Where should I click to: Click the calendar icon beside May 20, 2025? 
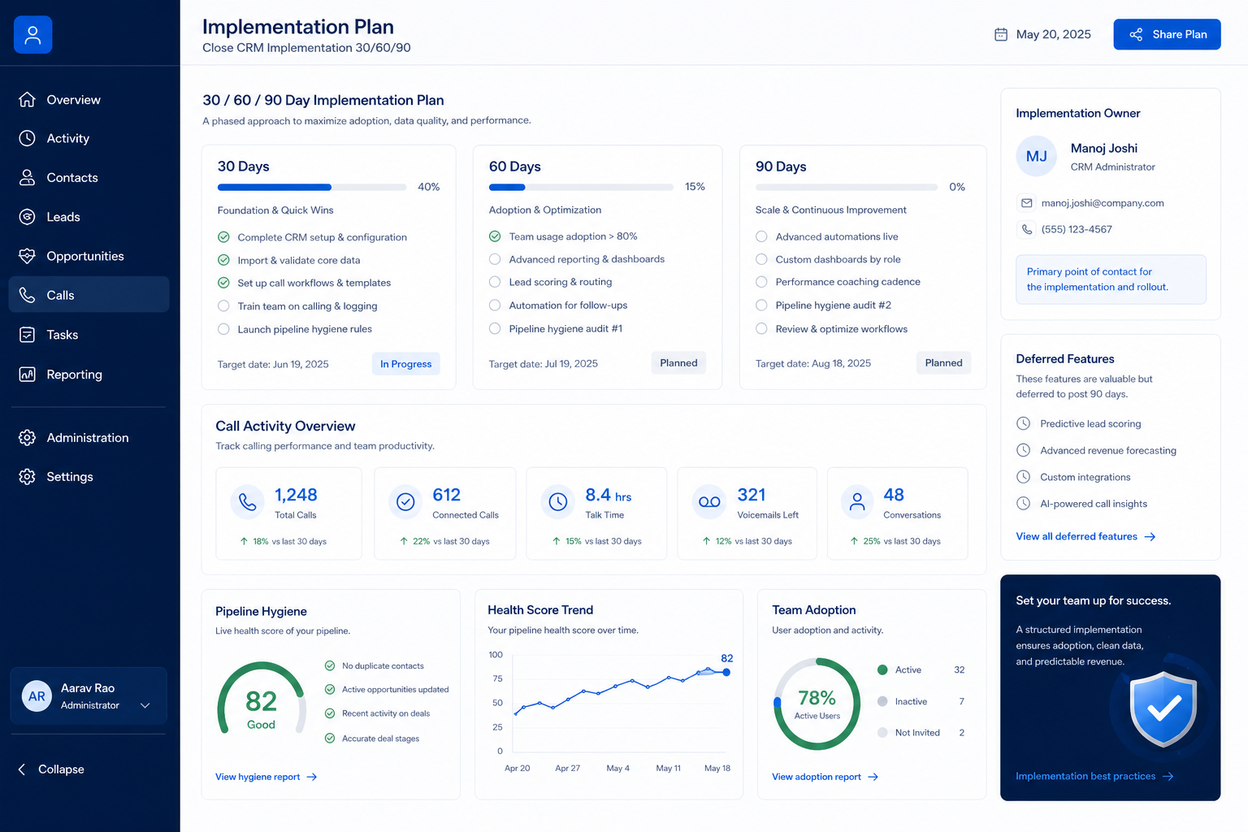[x=1001, y=34]
